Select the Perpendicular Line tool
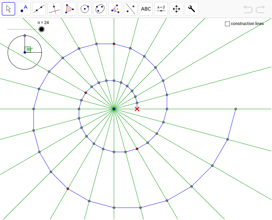Screen dimensions: 272x220 click(x=54, y=9)
